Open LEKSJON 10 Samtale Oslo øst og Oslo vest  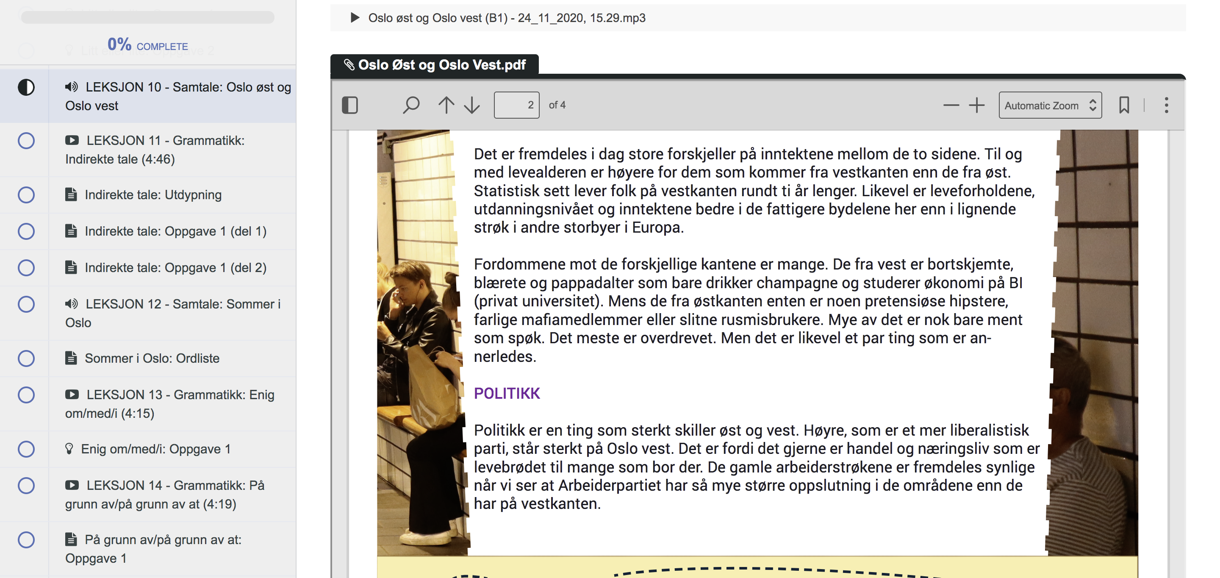click(178, 96)
